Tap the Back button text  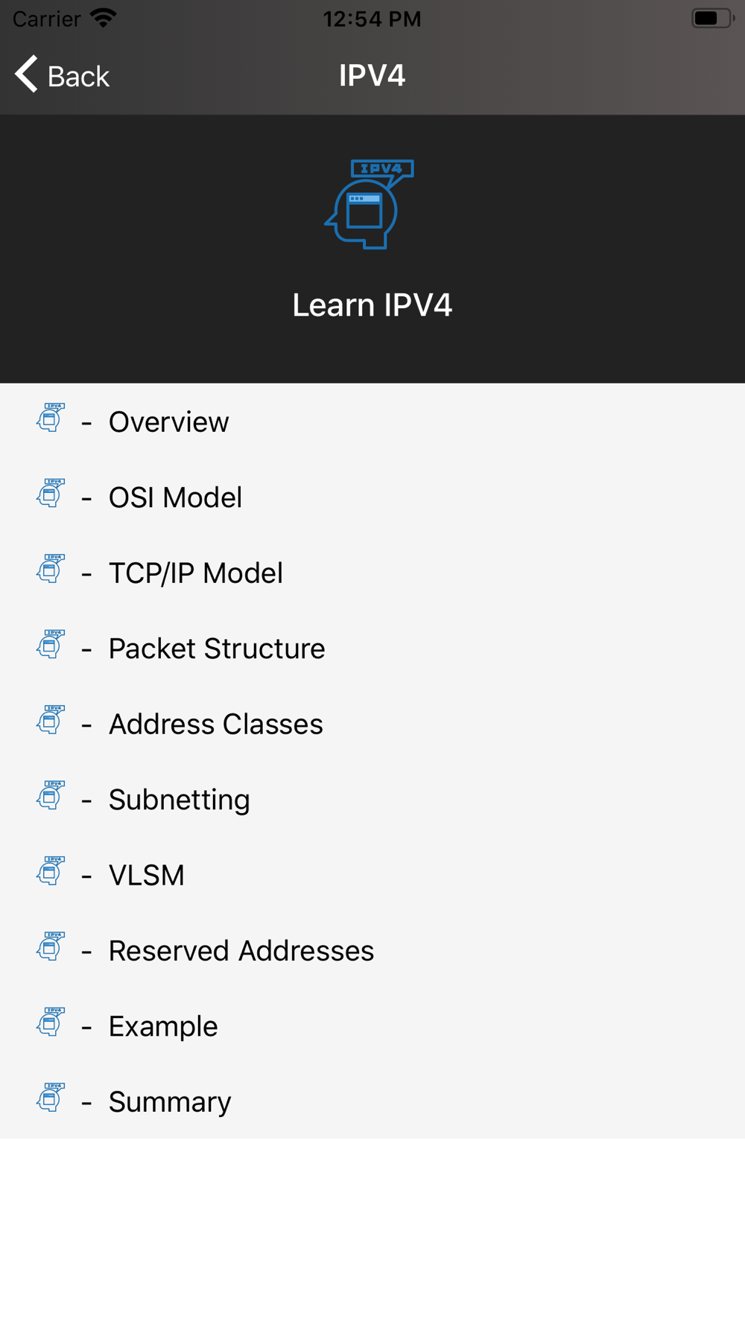click(78, 76)
